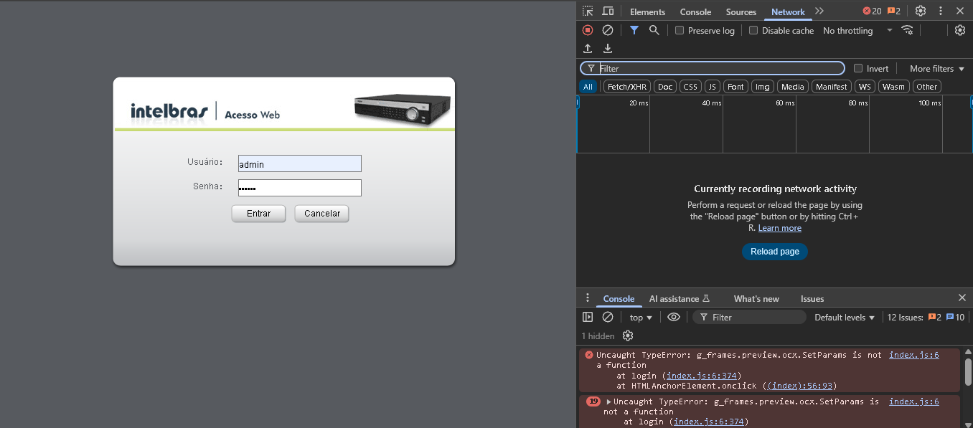Open the No throttling dropdown

click(x=857, y=30)
